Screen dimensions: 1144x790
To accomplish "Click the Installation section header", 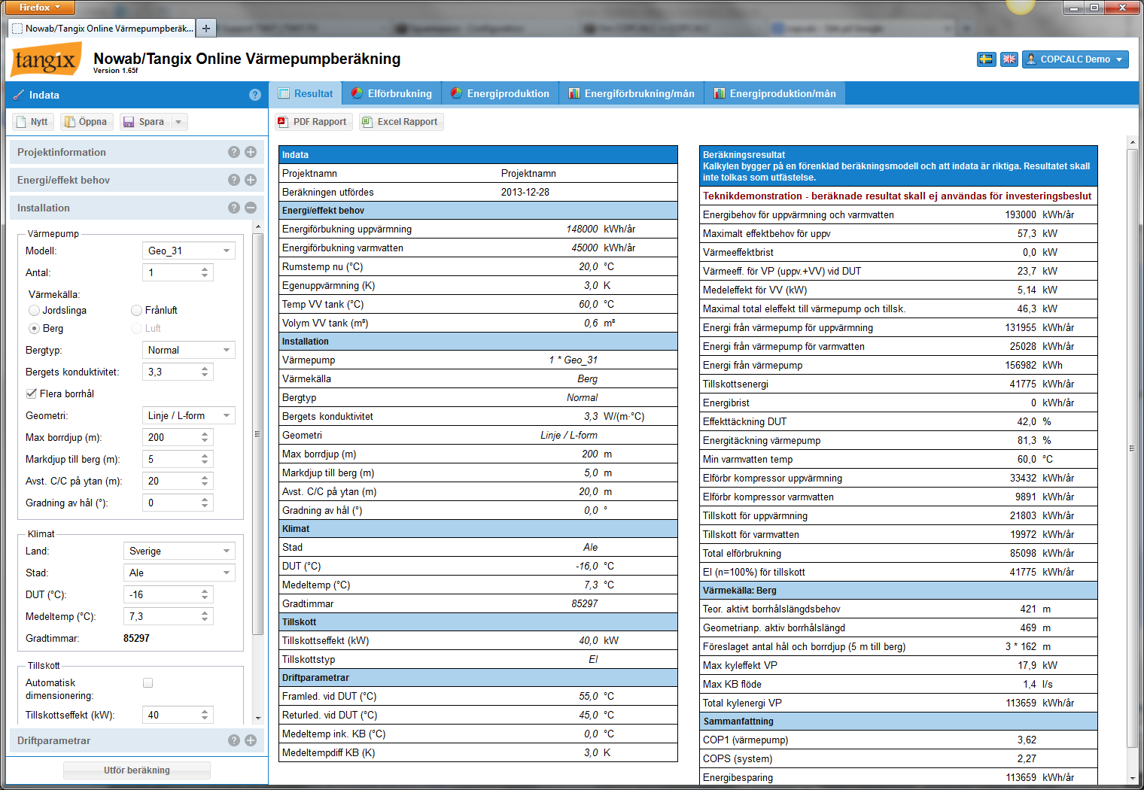I will pyautogui.click(x=136, y=208).
